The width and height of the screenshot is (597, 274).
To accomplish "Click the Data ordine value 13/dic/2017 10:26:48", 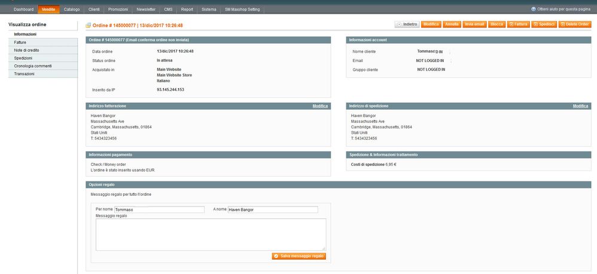I will click(x=175, y=51).
